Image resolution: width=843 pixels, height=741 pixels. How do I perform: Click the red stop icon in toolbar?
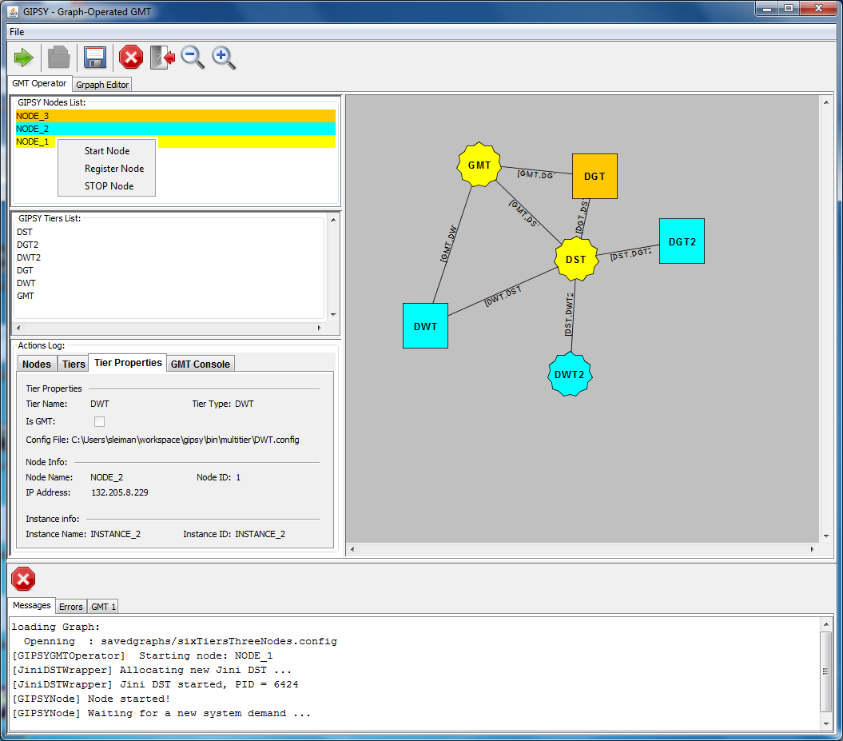point(131,58)
